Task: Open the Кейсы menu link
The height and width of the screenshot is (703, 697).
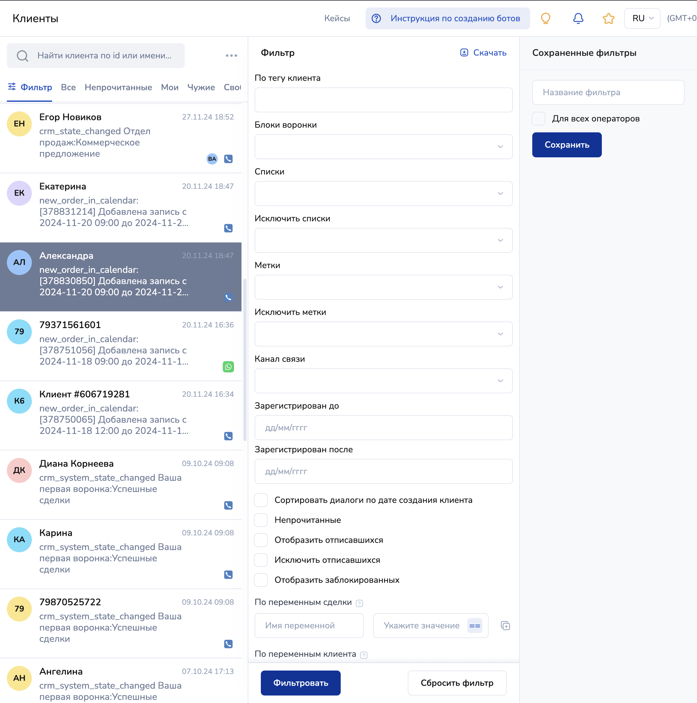Action: [337, 18]
